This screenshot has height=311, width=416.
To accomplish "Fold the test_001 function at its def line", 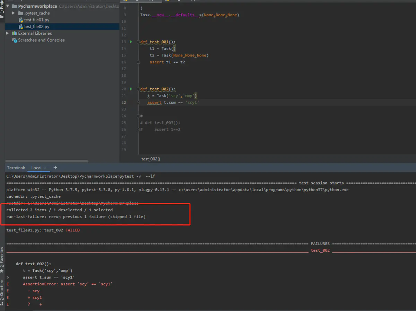I will pos(138,42).
